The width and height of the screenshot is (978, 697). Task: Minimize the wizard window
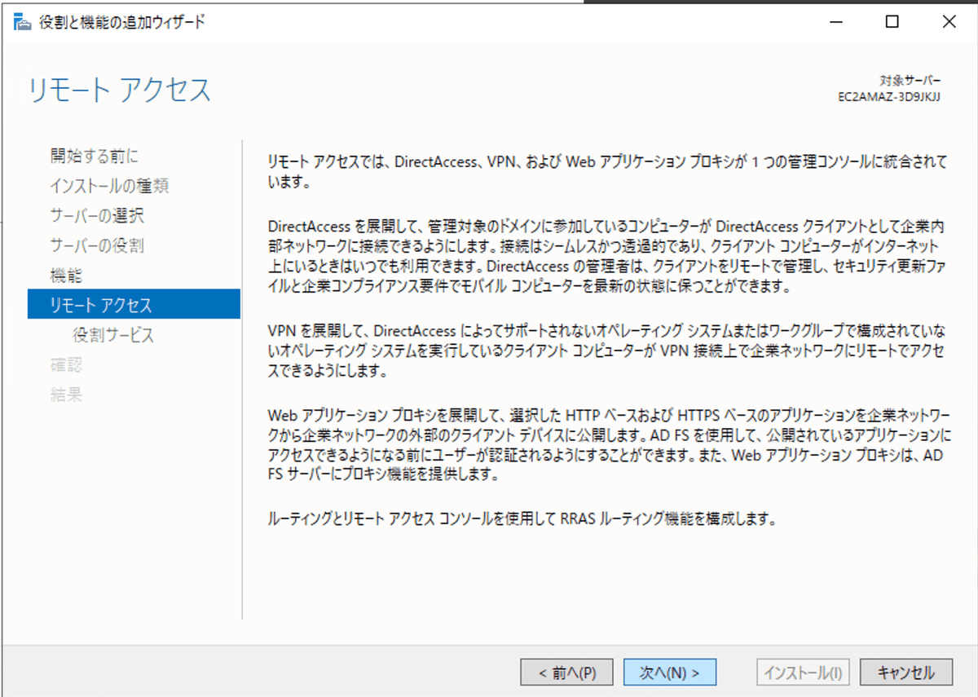[x=837, y=22]
